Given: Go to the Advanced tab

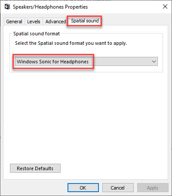Looking at the screenshot, I should [x=55, y=22].
